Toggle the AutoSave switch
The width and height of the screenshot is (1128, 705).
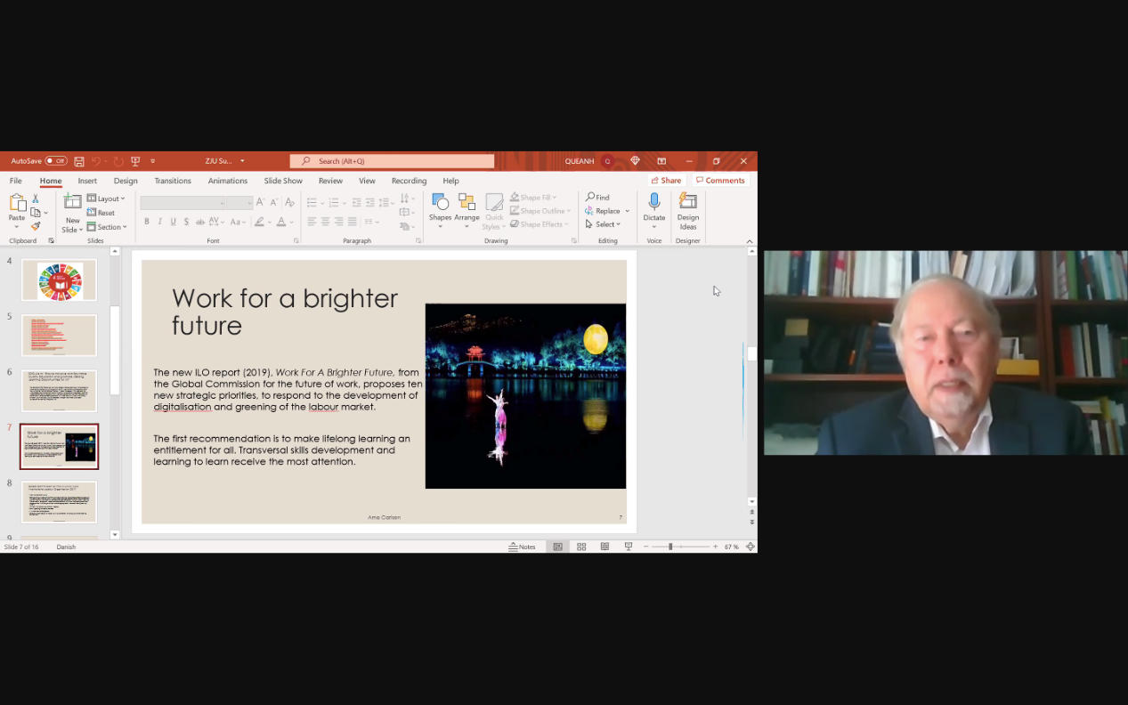click(x=56, y=161)
